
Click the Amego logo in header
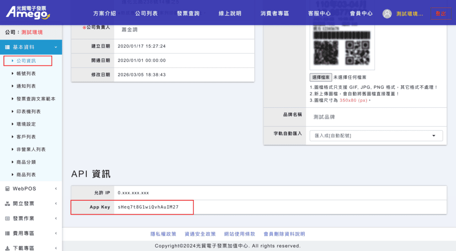coord(28,12)
